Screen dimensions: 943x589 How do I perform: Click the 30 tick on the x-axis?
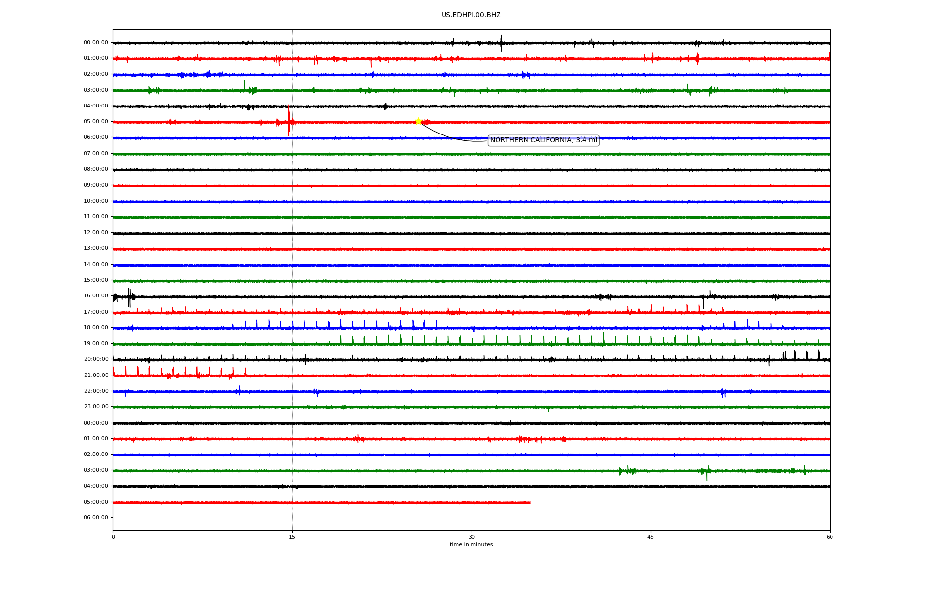[x=471, y=537]
